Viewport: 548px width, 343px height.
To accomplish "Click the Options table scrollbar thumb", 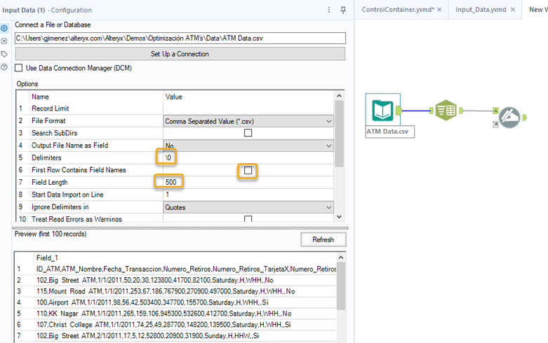I will 339,134.
